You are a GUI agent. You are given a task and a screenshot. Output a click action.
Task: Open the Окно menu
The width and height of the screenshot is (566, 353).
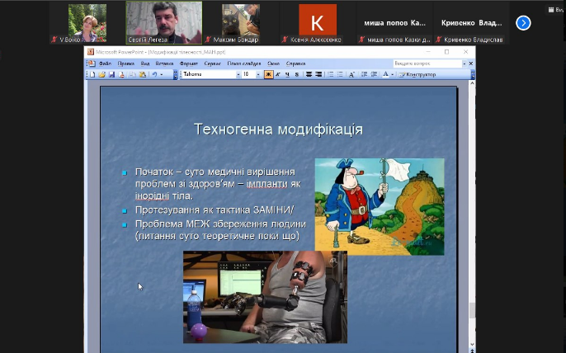273,64
